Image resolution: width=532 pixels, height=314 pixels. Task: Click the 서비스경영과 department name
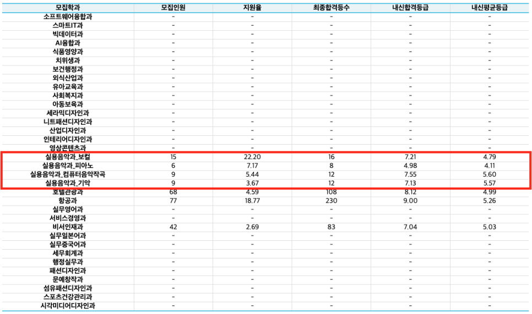[x=68, y=218]
